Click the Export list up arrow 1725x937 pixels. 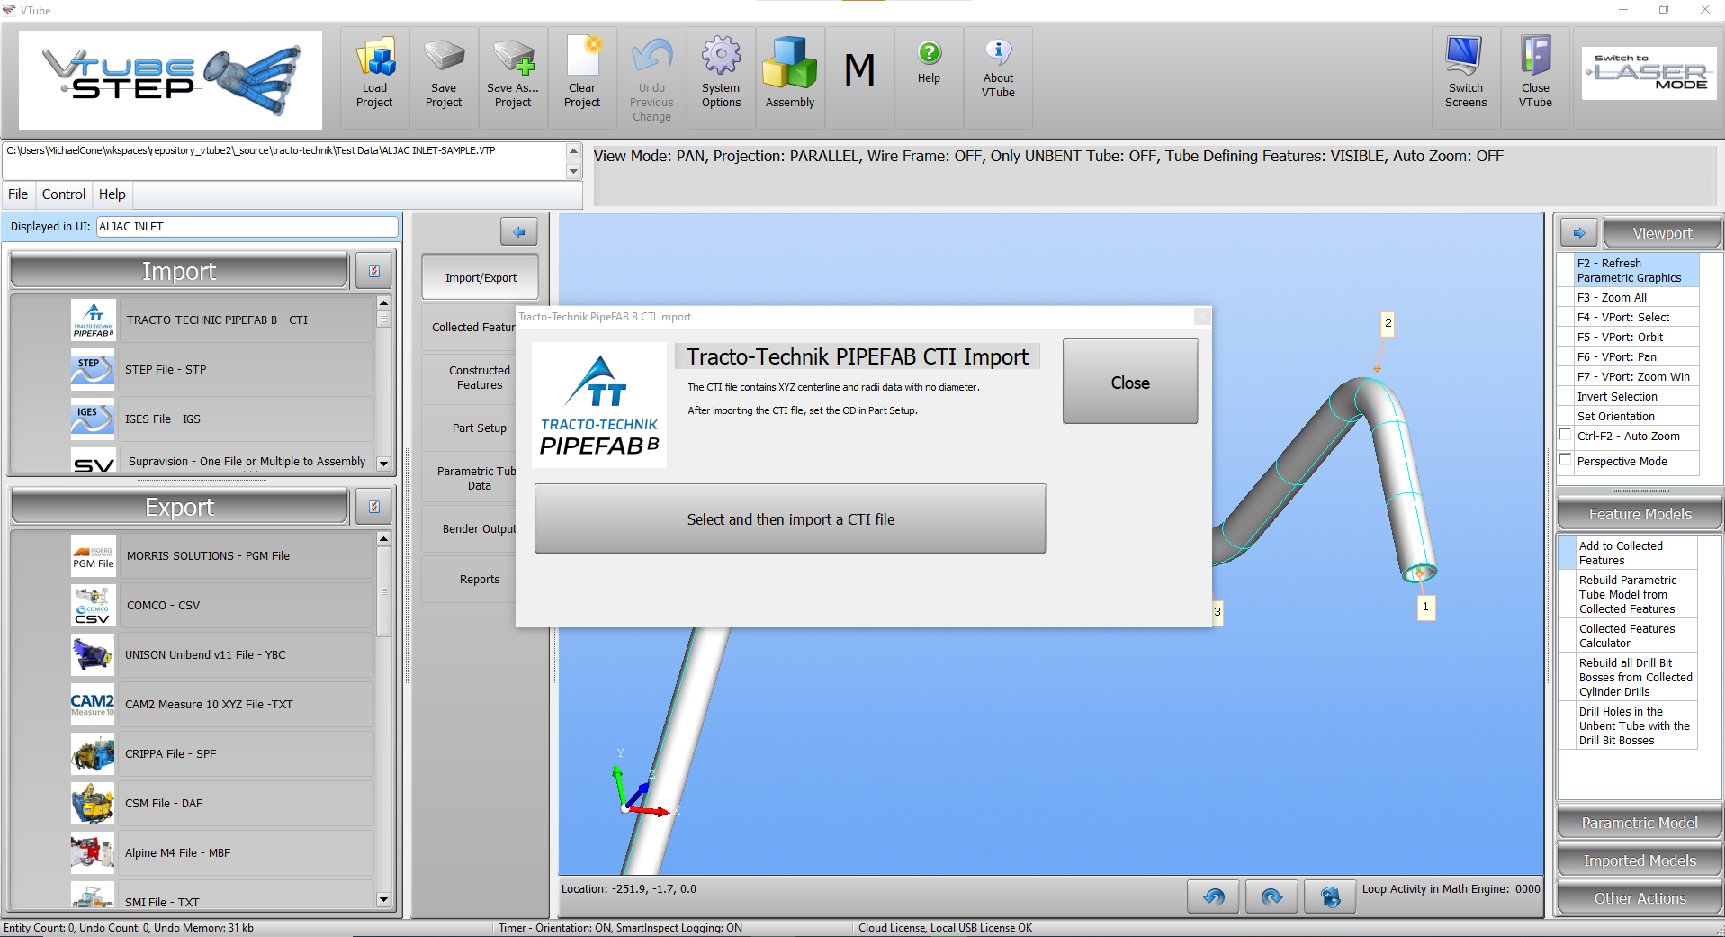(x=383, y=539)
